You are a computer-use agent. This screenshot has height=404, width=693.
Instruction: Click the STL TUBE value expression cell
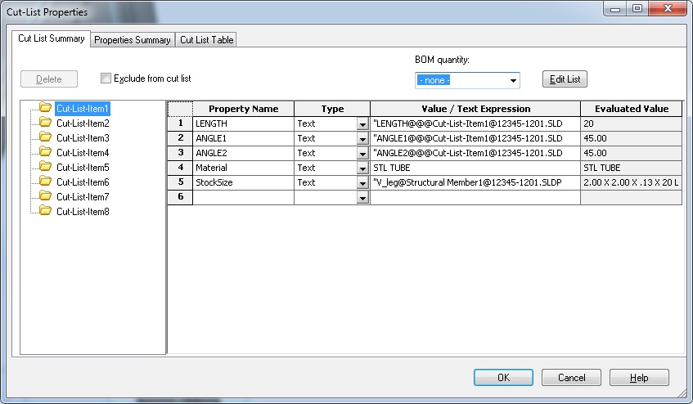coord(475,168)
